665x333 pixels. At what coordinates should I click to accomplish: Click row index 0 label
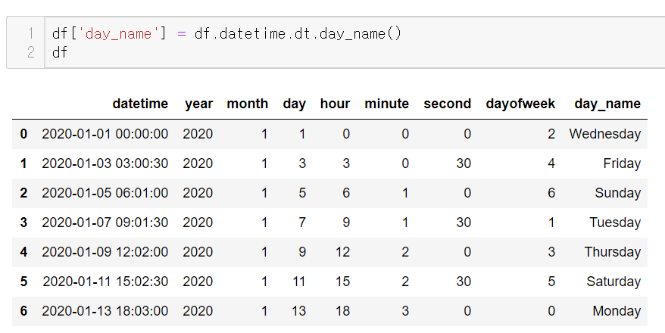pyautogui.click(x=23, y=134)
